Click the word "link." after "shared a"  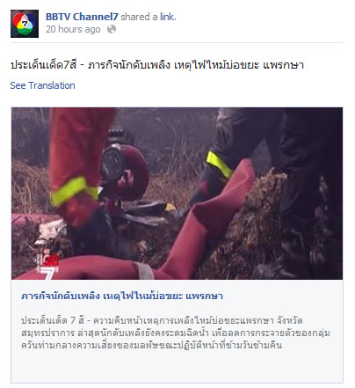click(x=168, y=17)
